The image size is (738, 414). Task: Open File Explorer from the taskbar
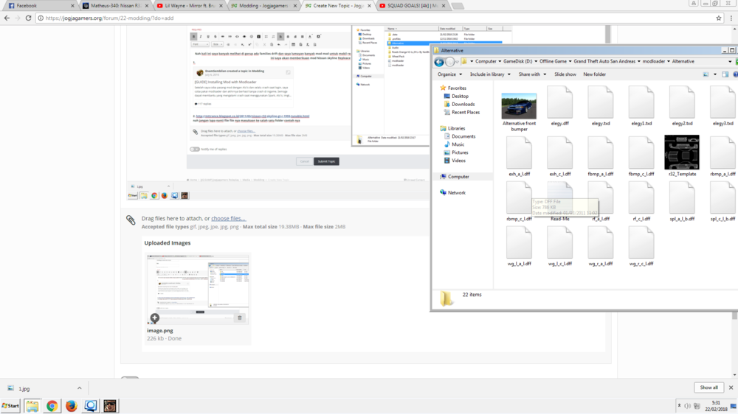click(x=32, y=406)
